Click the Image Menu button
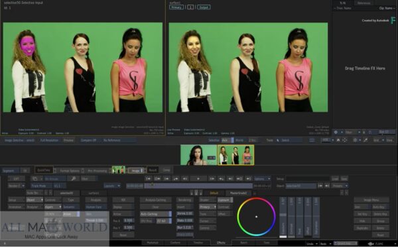The width and height of the screenshot is (398, 248). (x=371, y=200)
